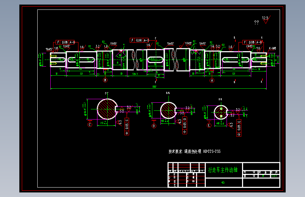Click the 1667 overall length dimension
Image resolution: width=305 pixels, height=197 pixels.
coord(154,87)
